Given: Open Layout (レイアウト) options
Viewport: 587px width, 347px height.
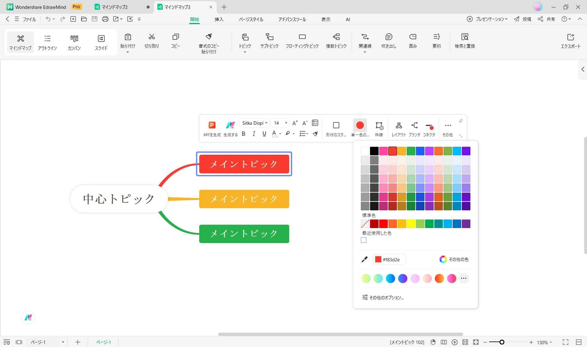Looking at the screenshot, I should 399,128.
